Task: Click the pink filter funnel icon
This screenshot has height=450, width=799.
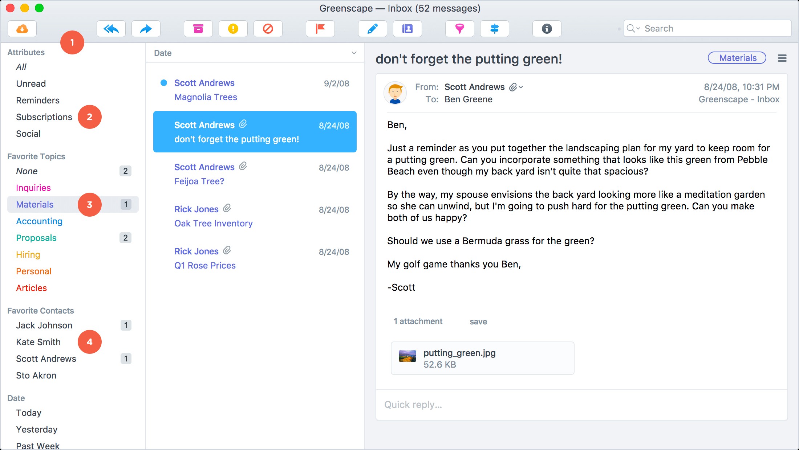Action: click(460, 29)
